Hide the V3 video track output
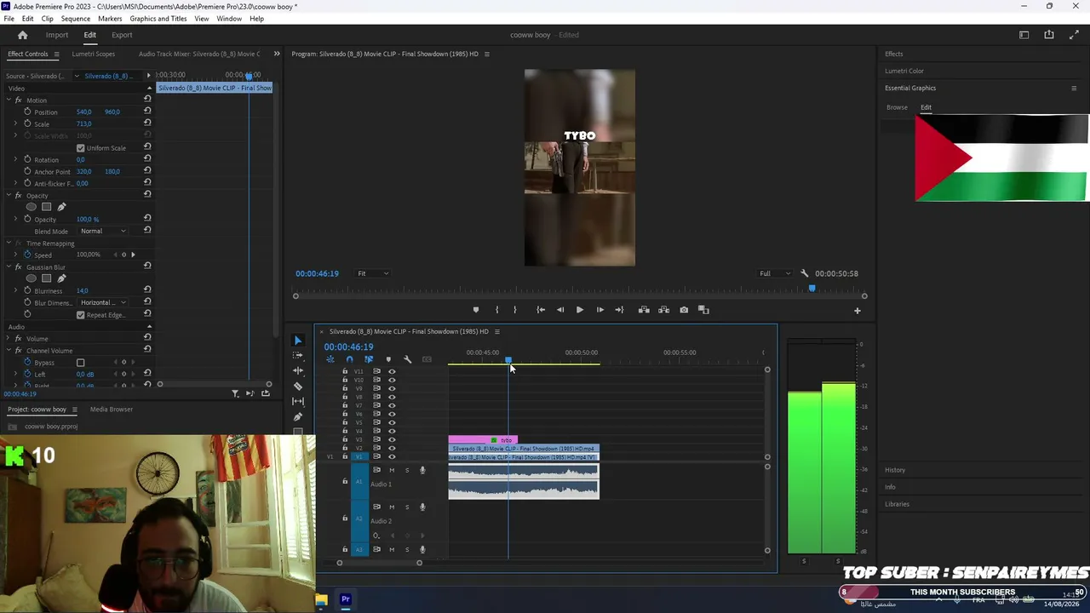 392,439
